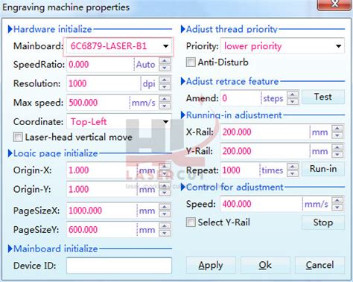Enable Laser-head vertical move checkbox
Screen dimensions: 353x282
18,137
